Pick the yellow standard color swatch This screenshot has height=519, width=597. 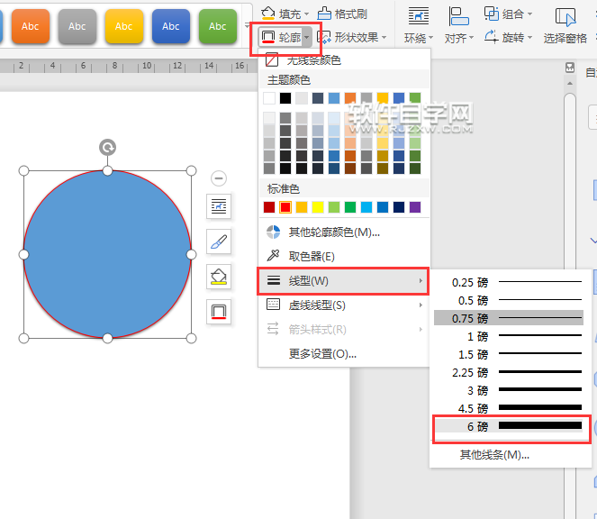tap(318, 207)
